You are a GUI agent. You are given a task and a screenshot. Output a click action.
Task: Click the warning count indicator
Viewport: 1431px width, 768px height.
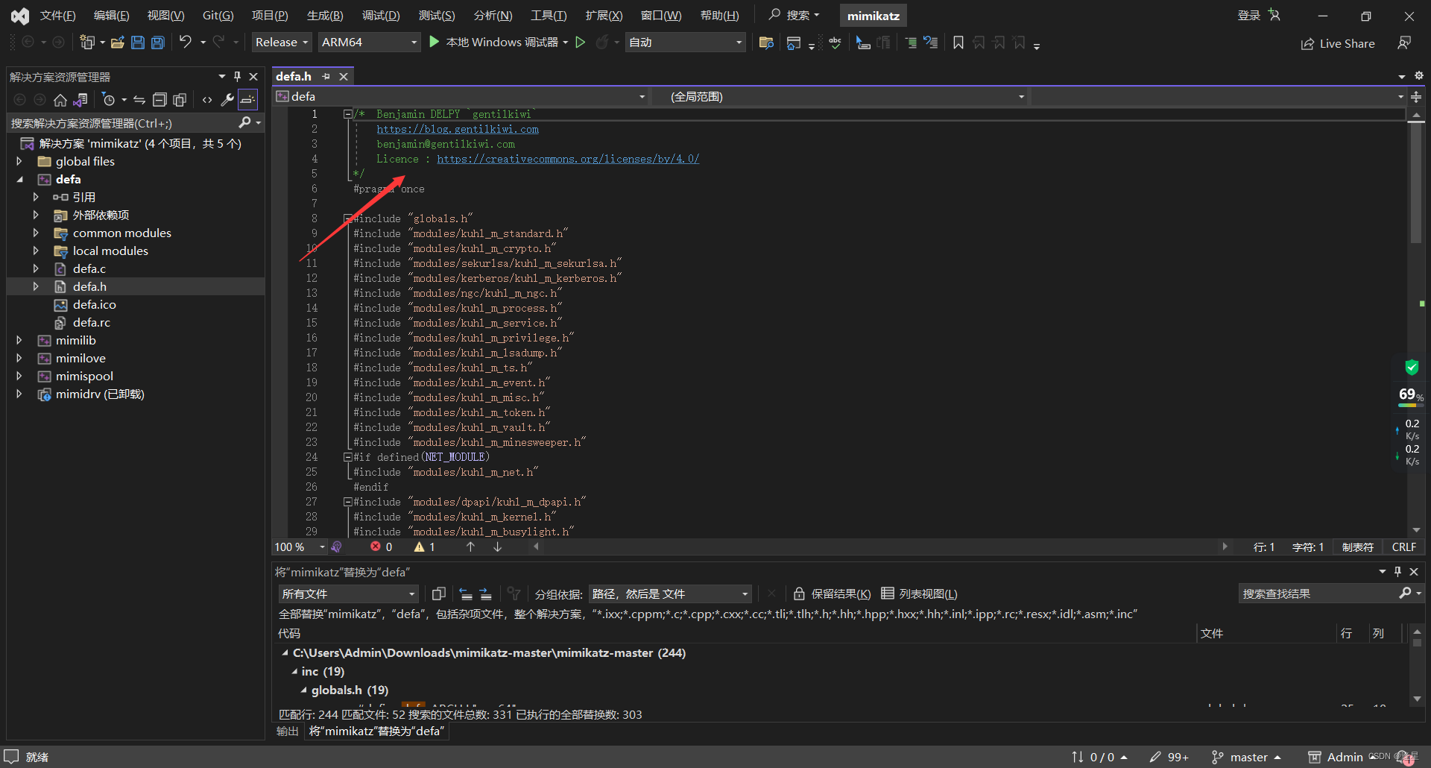coord(425,547)
